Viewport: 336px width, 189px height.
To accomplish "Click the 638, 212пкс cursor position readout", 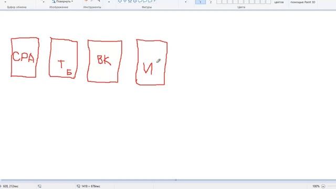I will [10, 186].
